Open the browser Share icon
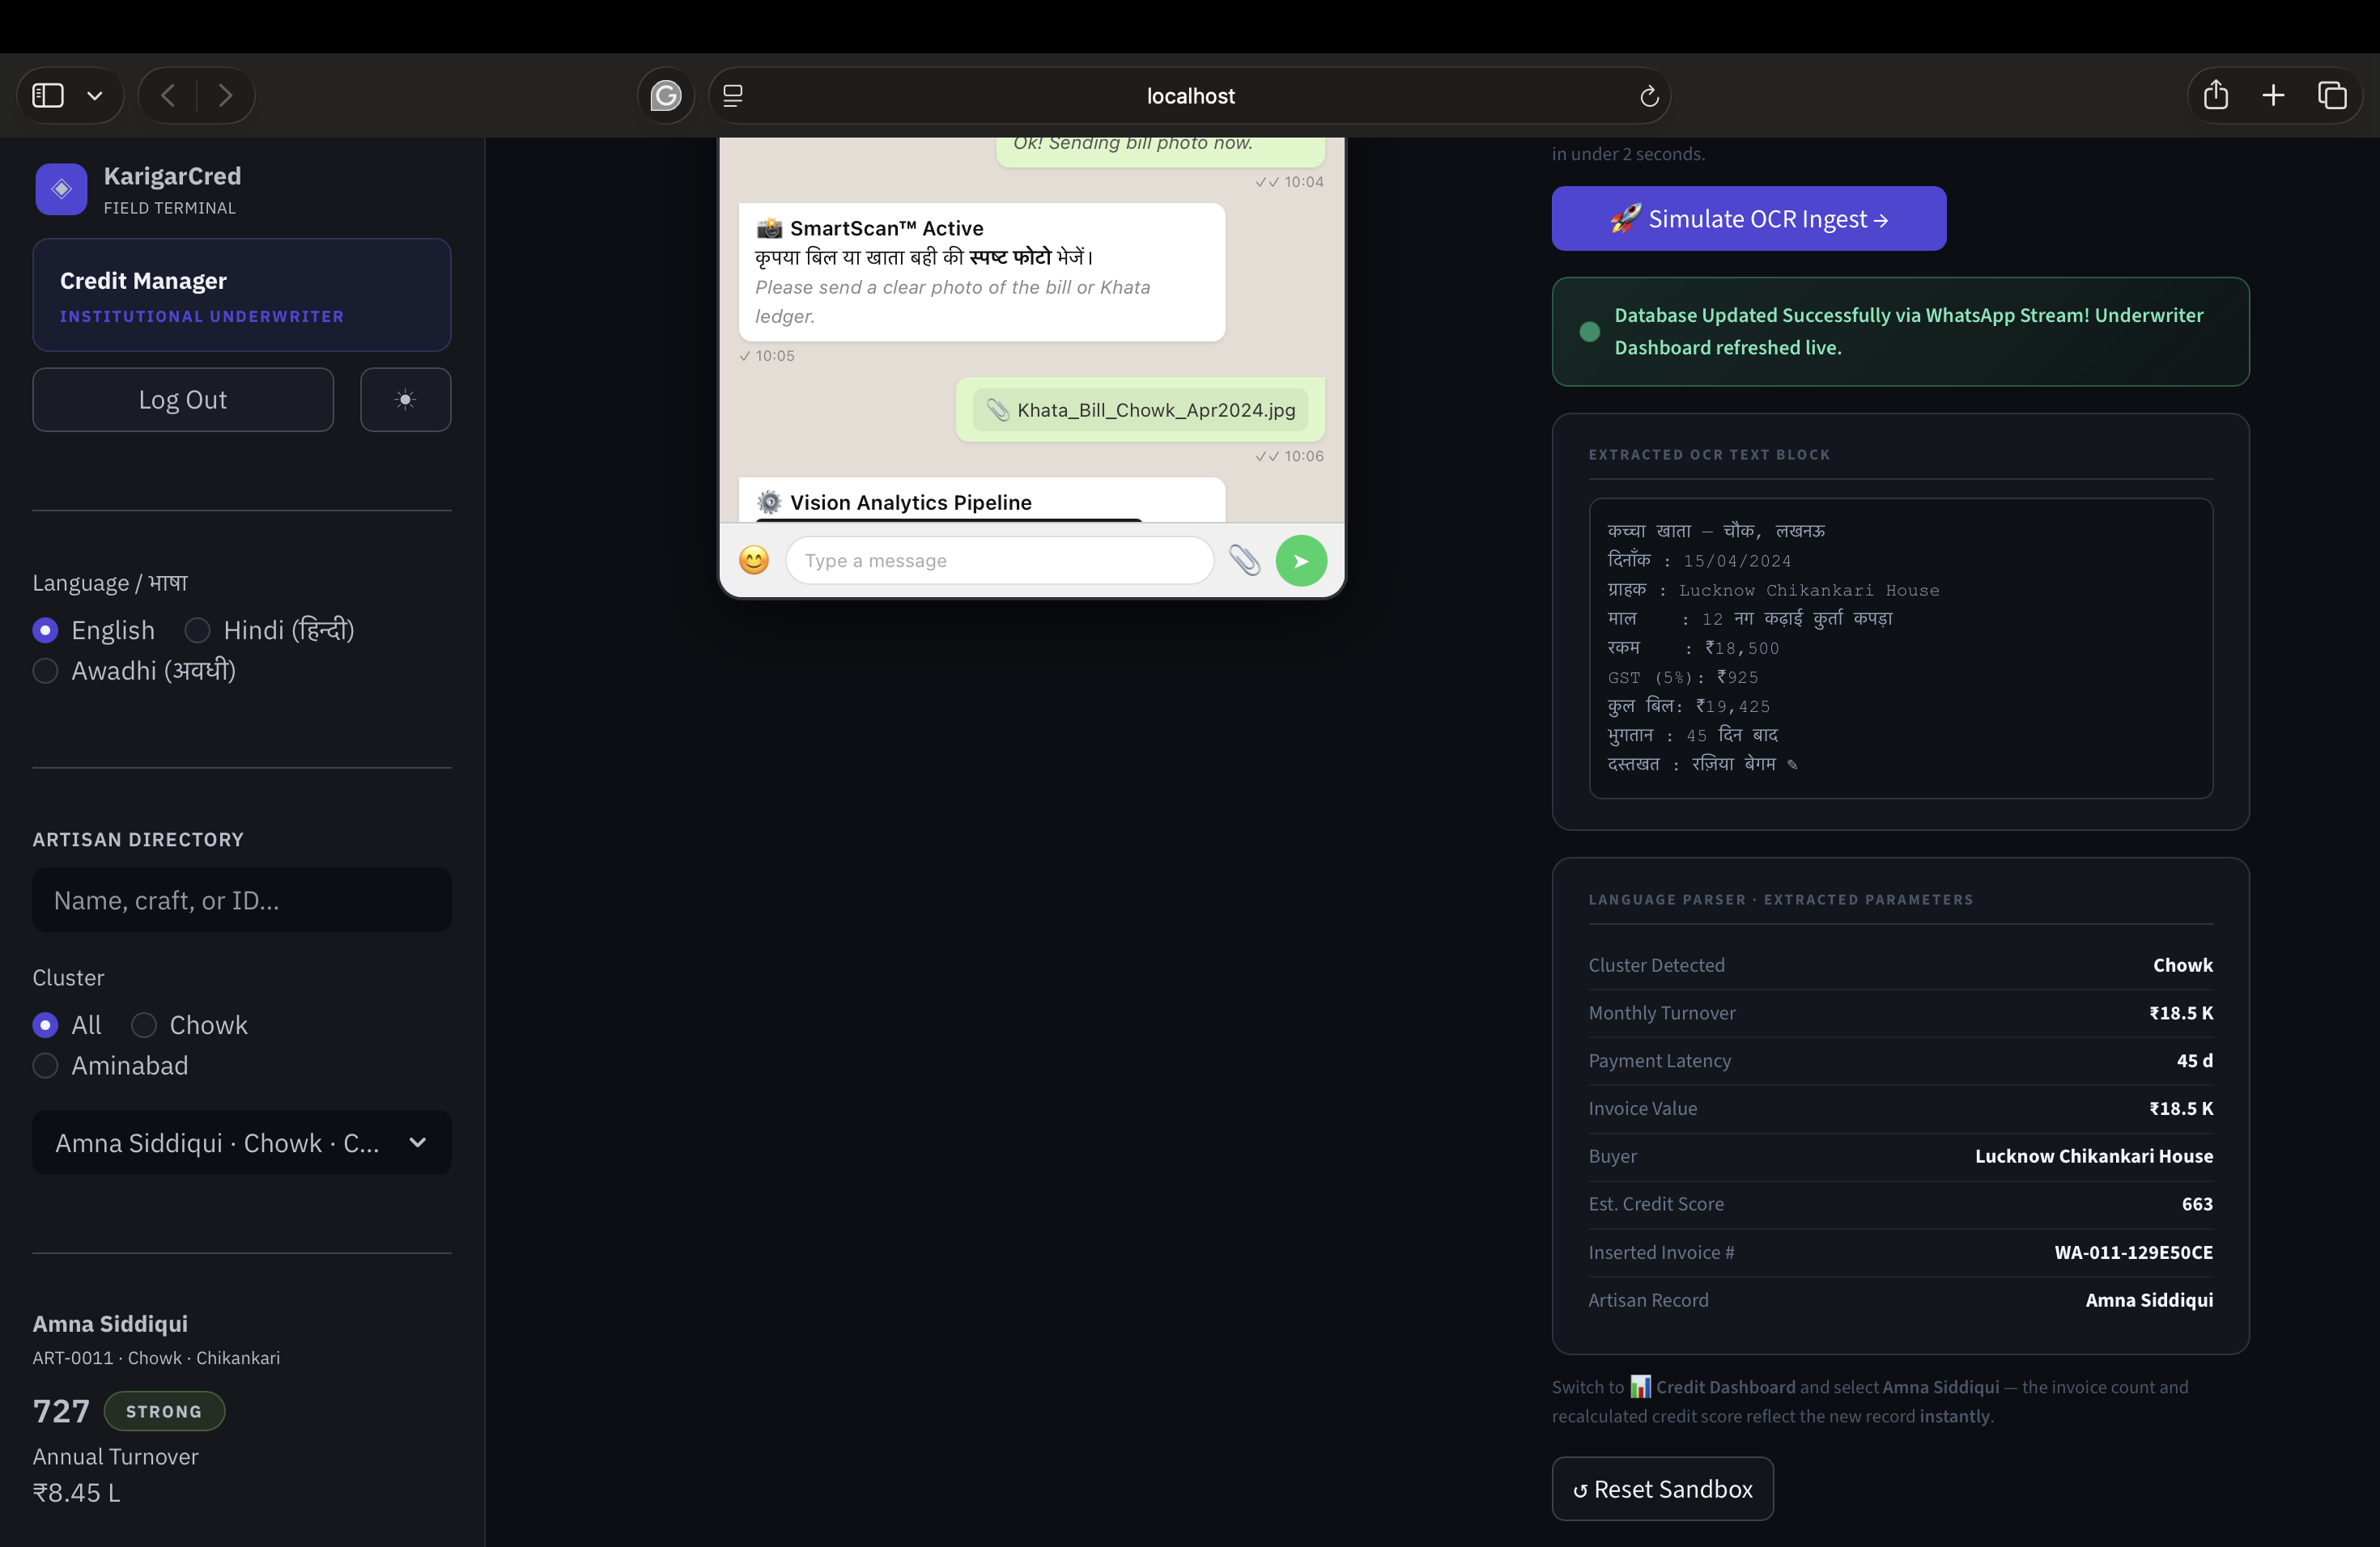The width and height of the screenshot is (2380, 1547). [2215, 95]
